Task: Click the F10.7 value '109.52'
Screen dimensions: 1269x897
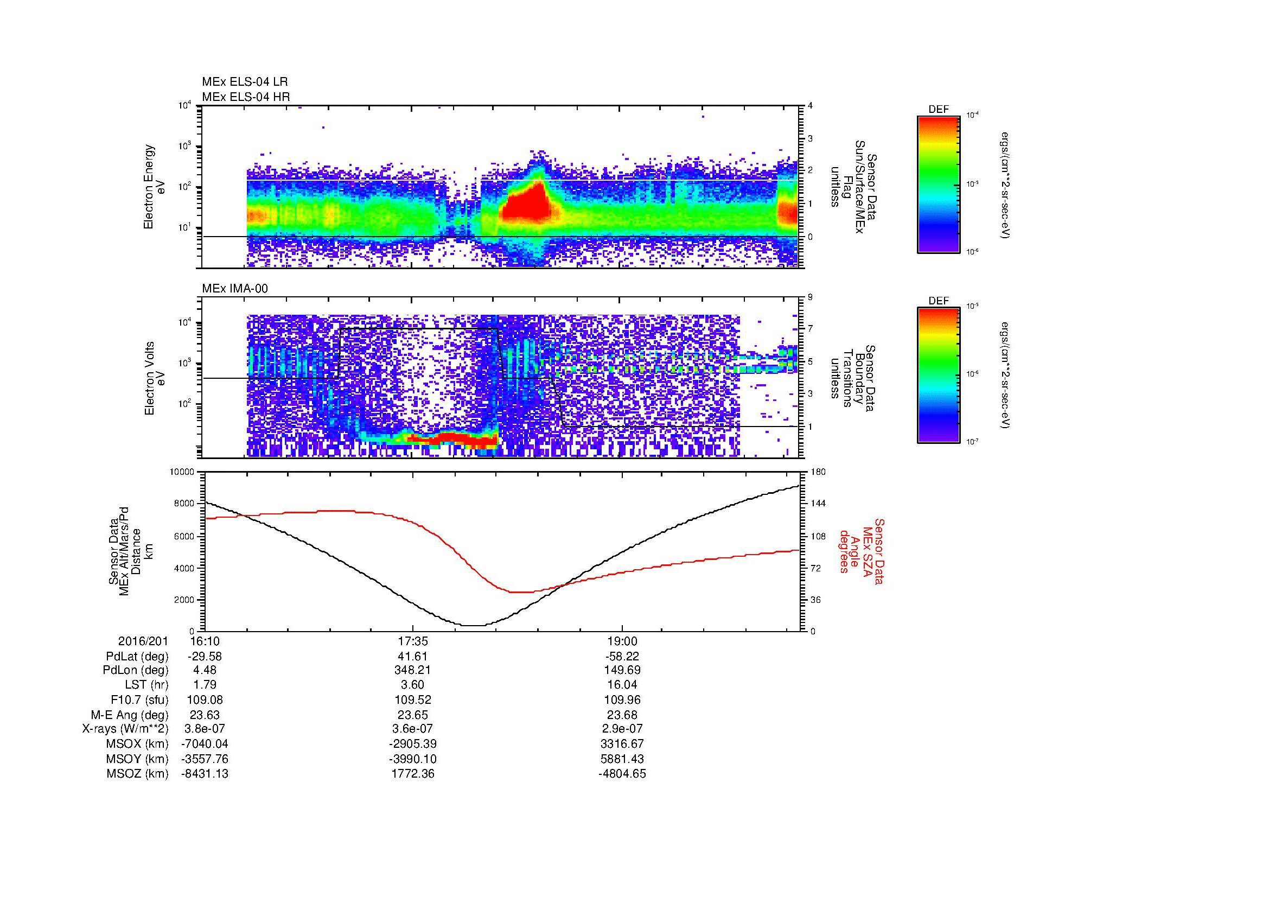Action: [x=413, y=699]
